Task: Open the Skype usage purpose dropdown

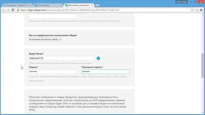Action: tap(45, 39)
